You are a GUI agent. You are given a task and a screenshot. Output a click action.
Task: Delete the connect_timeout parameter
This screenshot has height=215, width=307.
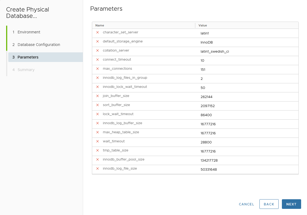[98, 60]
